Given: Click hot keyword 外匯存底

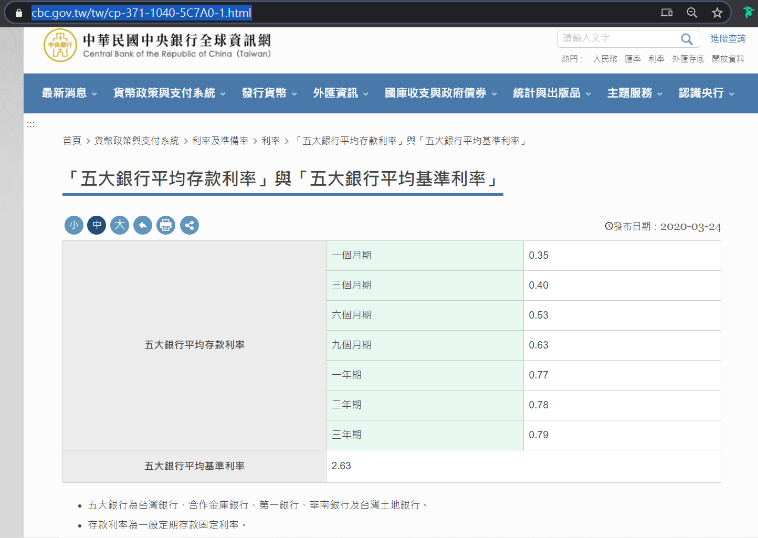Looking at the screenshot, I should click(688, 59).
